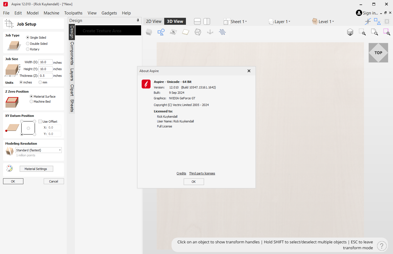Close the About Aspire dialog
Screen dimensions: 393x254
tap(249, 71)
